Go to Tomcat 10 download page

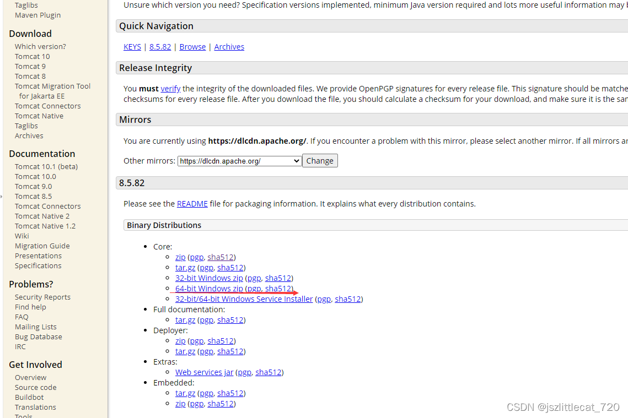(33, 56)
